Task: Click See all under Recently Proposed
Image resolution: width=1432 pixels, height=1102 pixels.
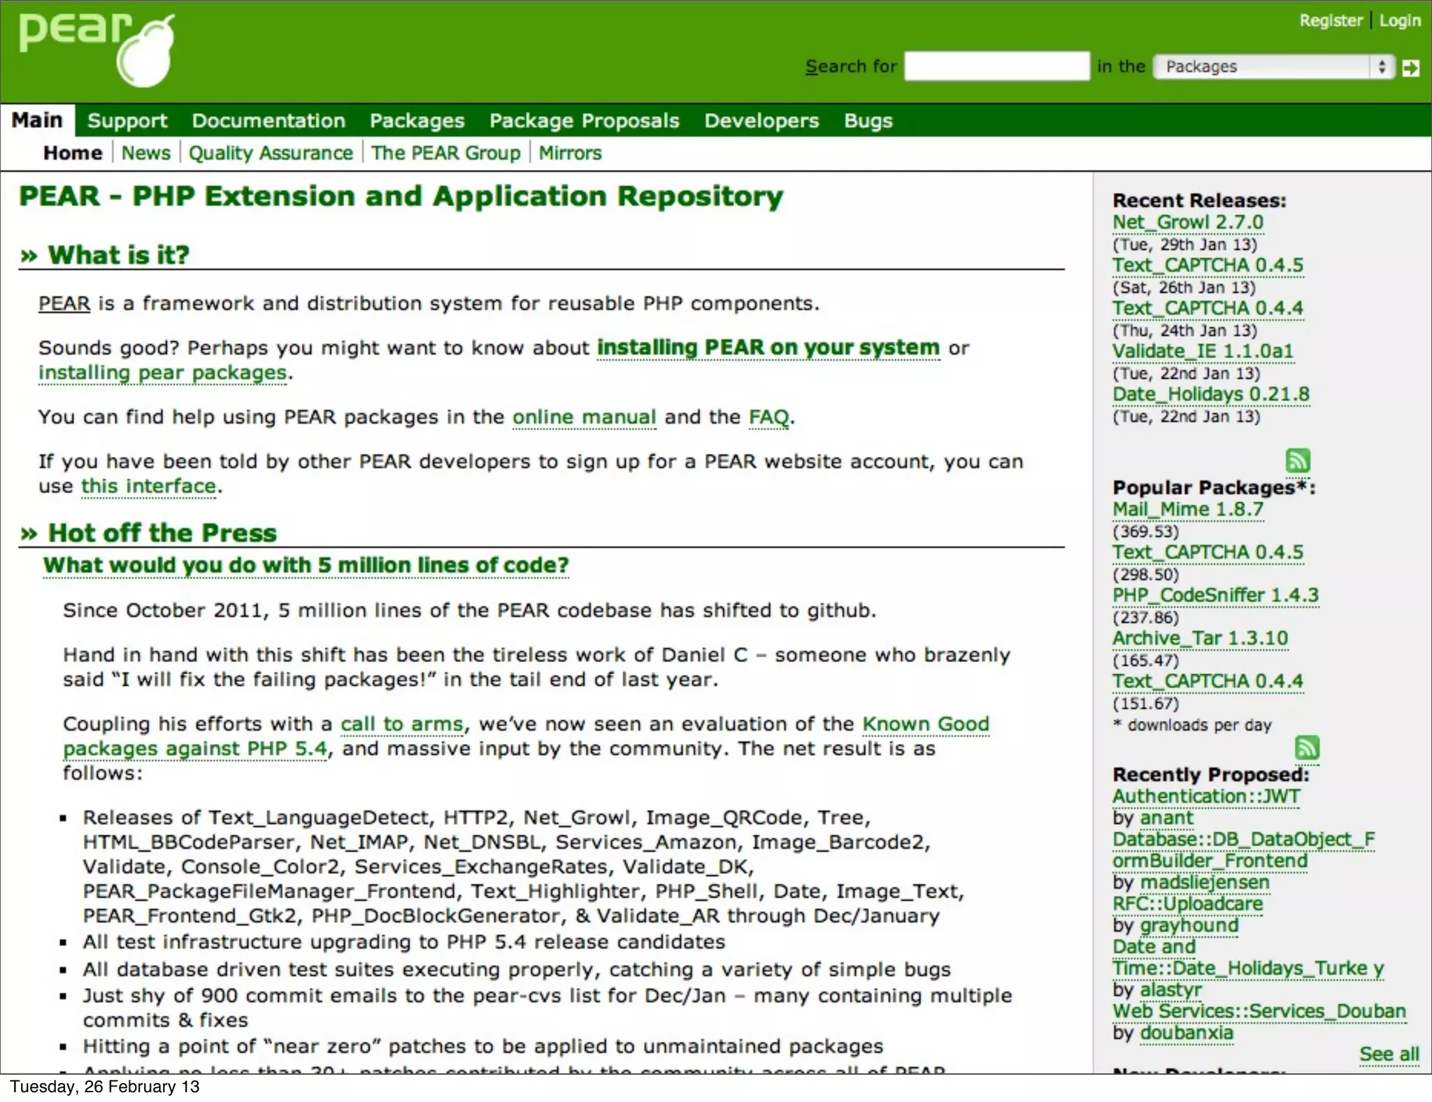Action: (1389, 1054)
